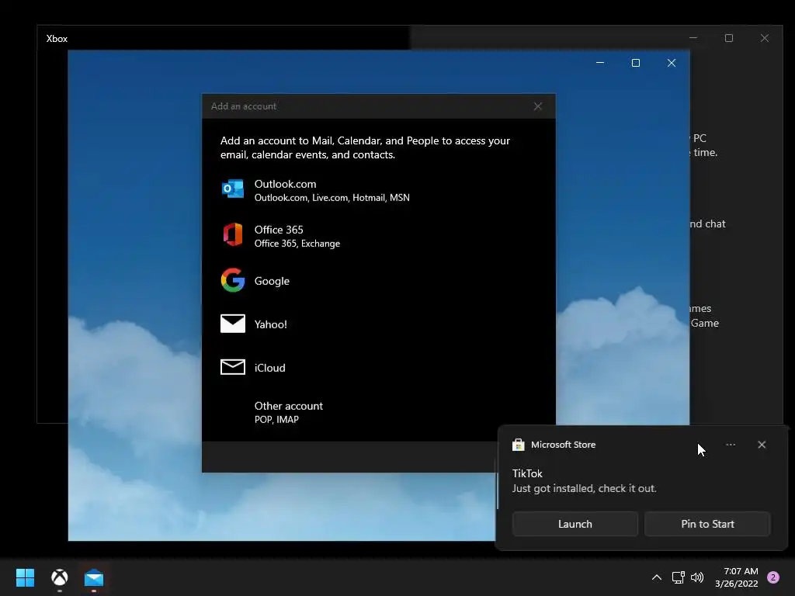Switch to Xbox app in taskbar
This screenshot has height=596, width=795.
(60, 577)
